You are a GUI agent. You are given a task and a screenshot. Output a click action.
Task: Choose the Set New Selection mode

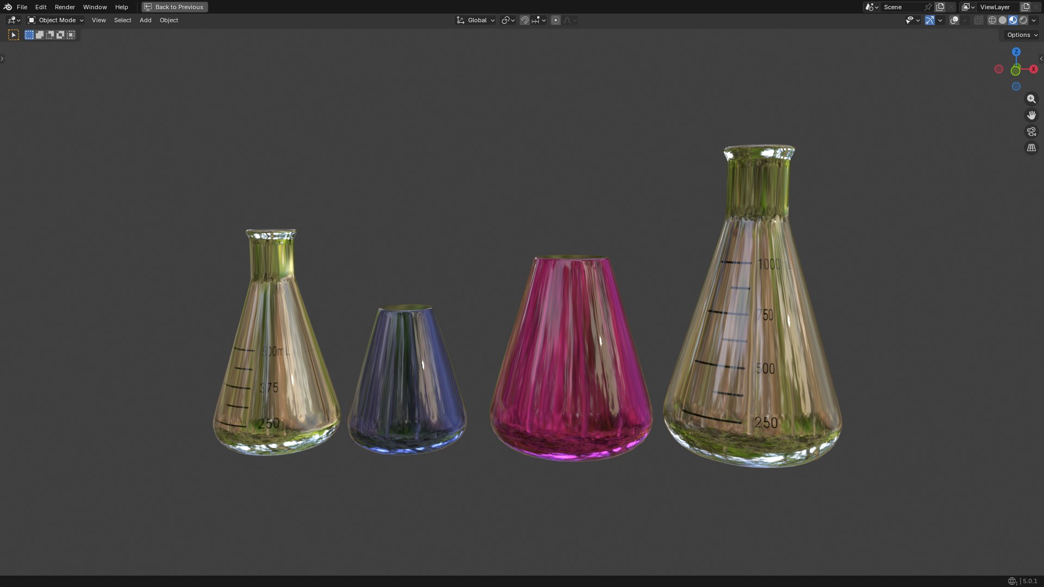click(29, 35)
